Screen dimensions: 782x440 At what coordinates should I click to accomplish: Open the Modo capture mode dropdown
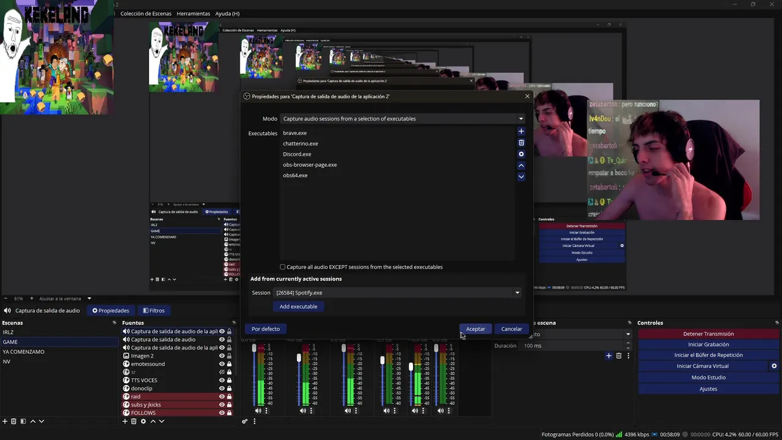(x=403, y=119)
